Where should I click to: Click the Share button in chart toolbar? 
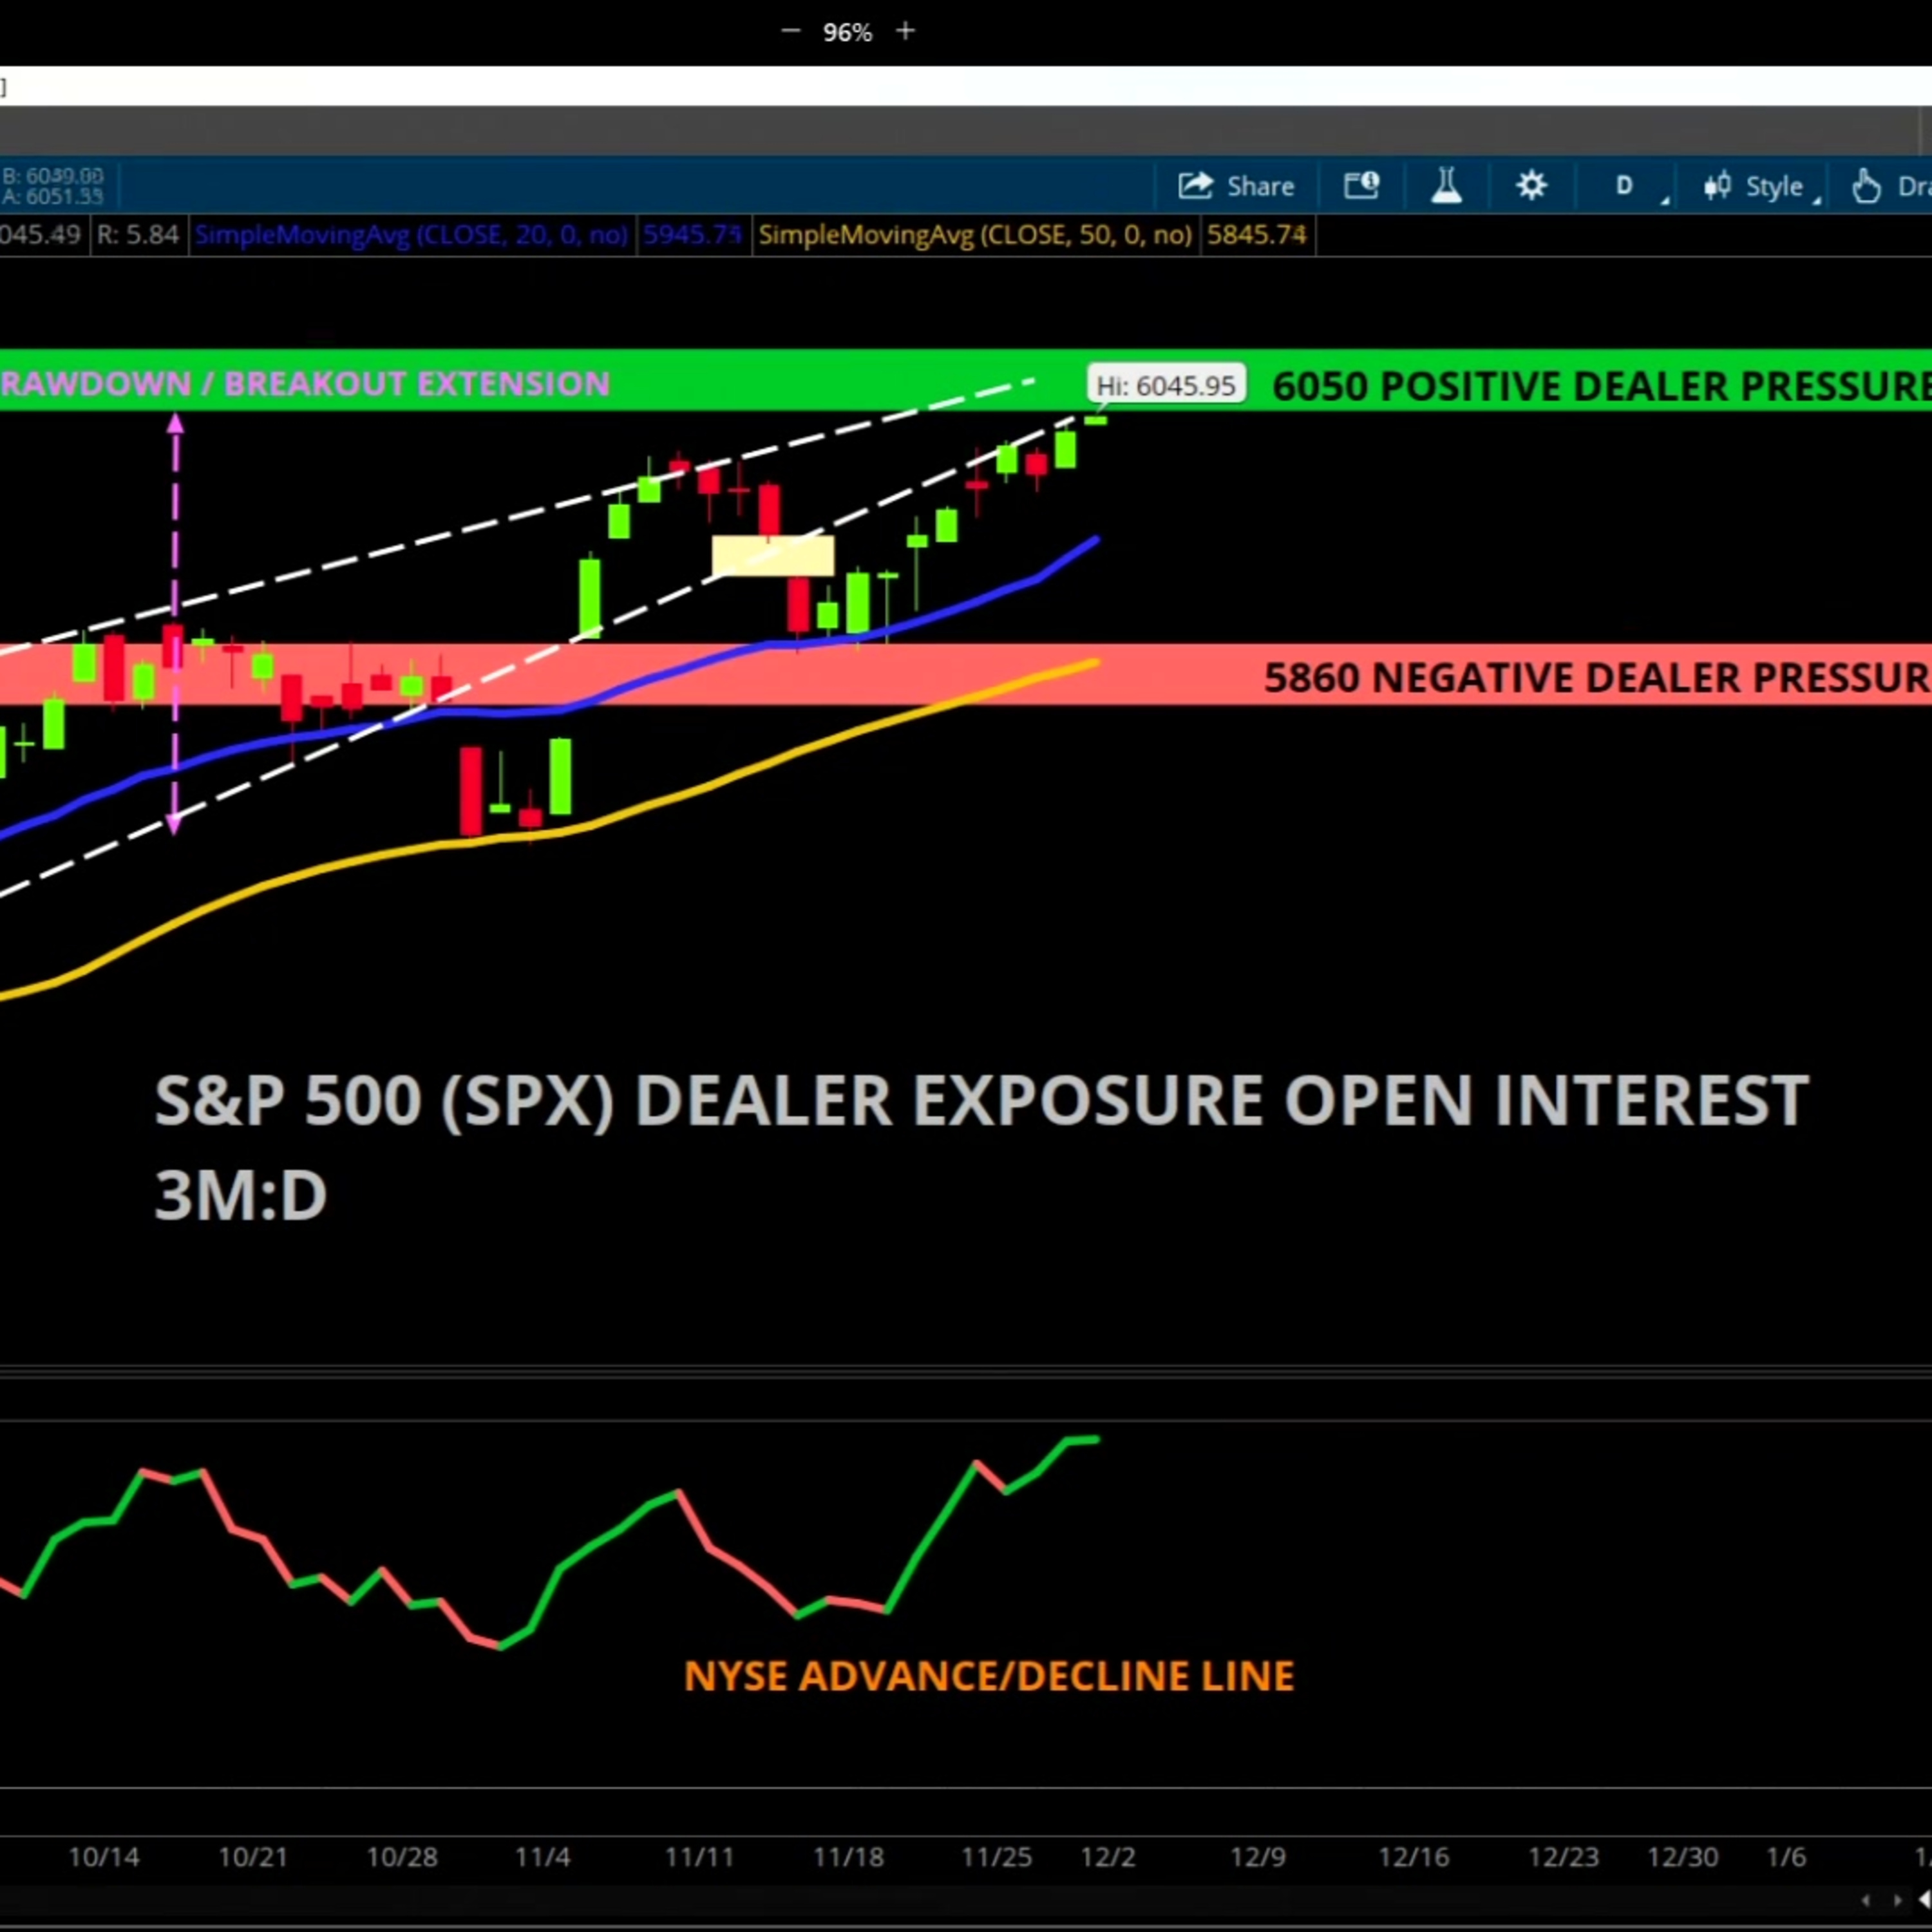(1236, 186)
